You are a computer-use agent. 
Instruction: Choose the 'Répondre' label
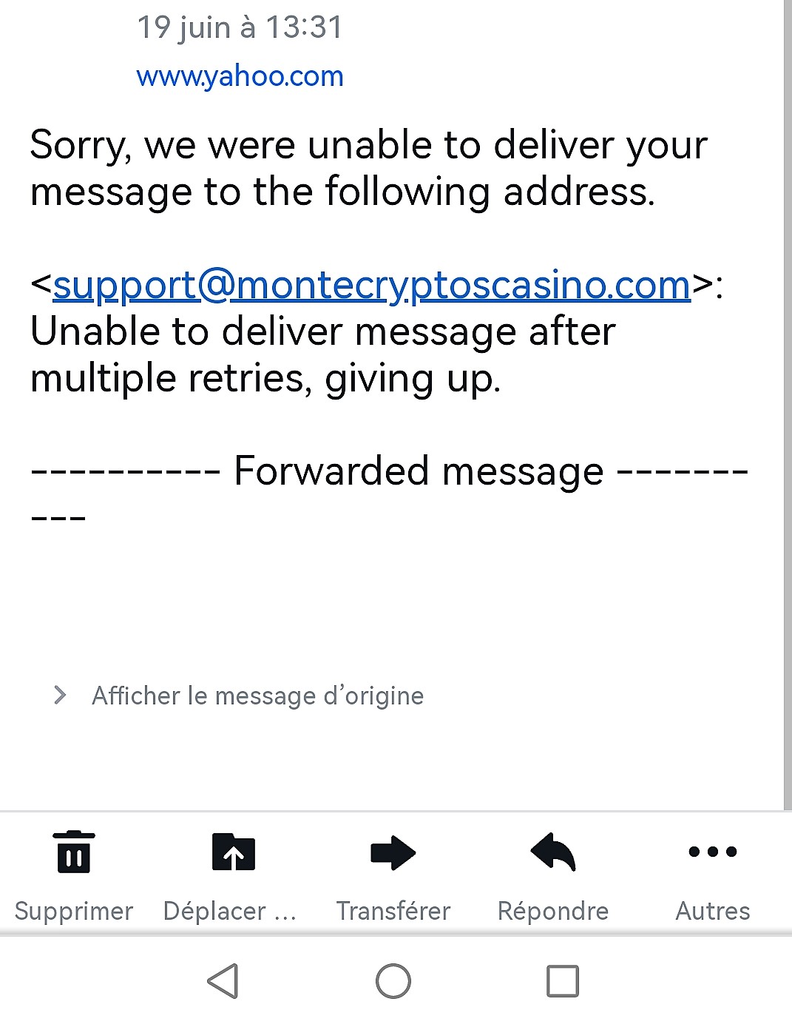point(553,911)
